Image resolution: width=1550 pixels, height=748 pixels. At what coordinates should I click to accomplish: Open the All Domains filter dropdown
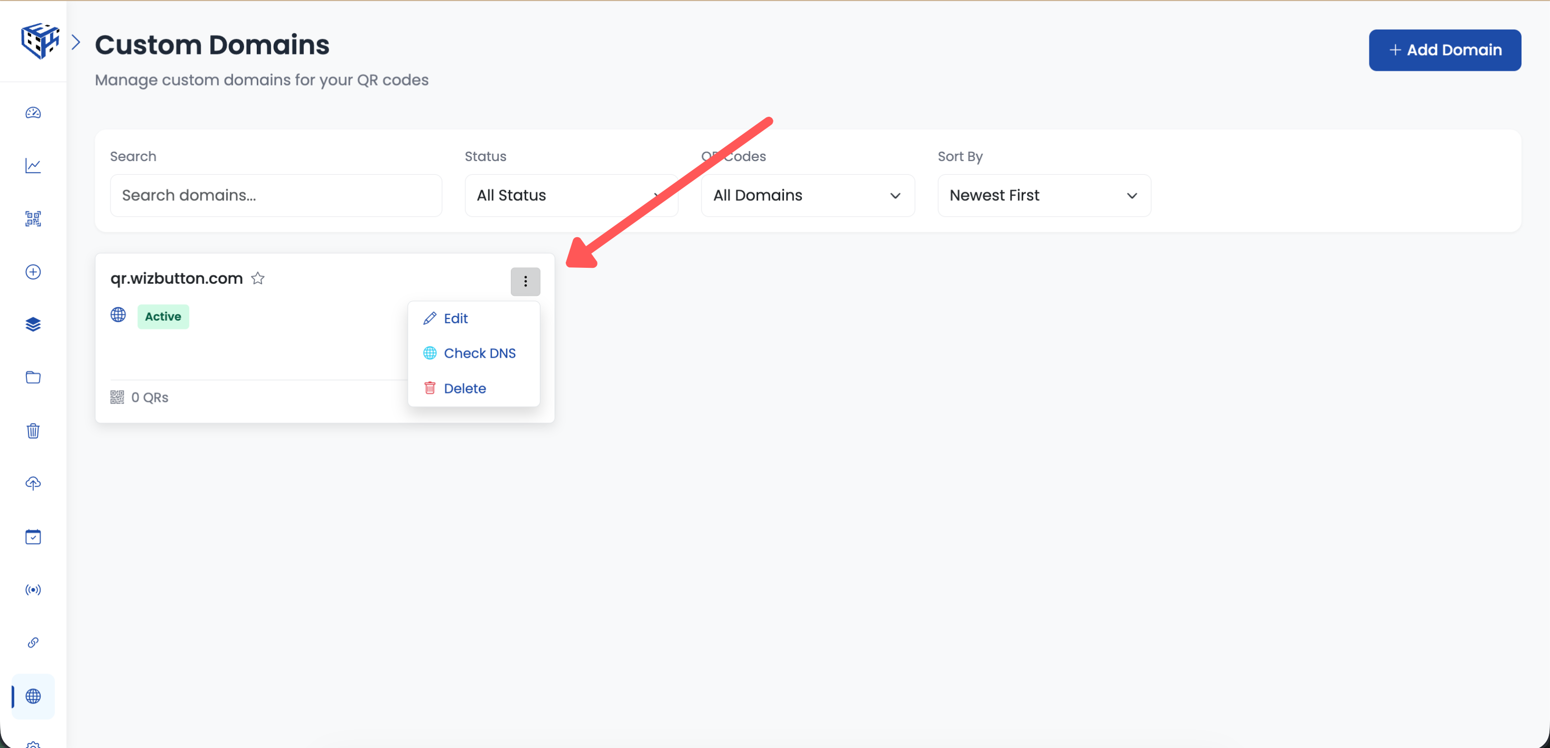pyautogui.click(x=807, y=195)
